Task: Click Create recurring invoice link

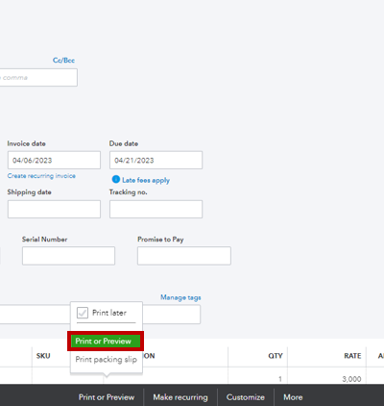Action: [41, 176]
